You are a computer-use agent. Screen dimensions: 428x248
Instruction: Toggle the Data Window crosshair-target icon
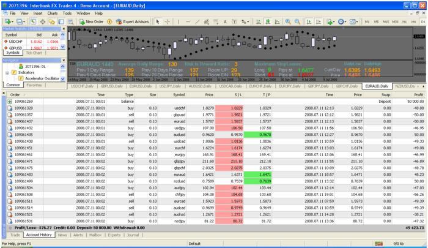click(43, 21)
